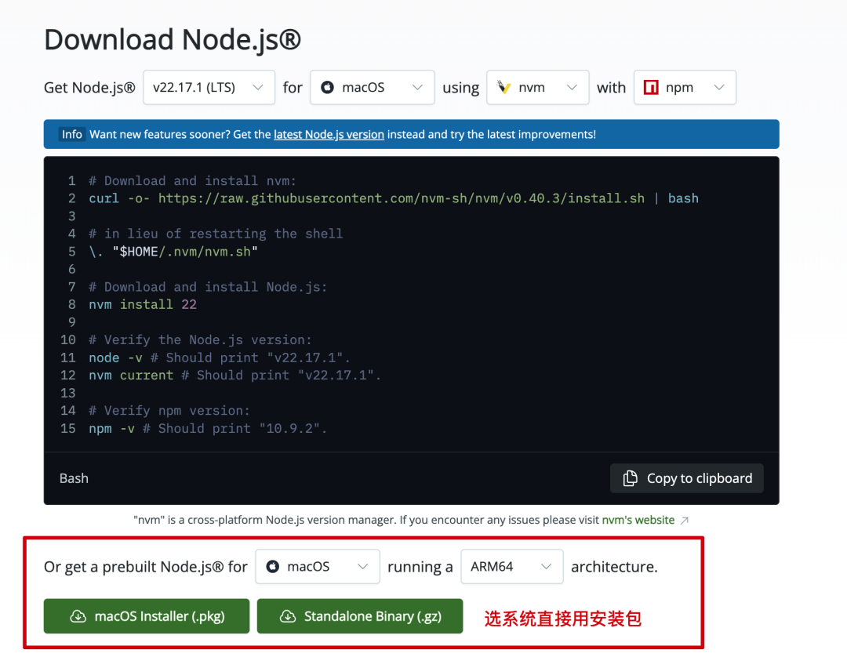Image resolution: width=847 pixels, height=657 pixels.
Task: Click the '# Download and install Node.js:' comment
Action: point(208,287)
